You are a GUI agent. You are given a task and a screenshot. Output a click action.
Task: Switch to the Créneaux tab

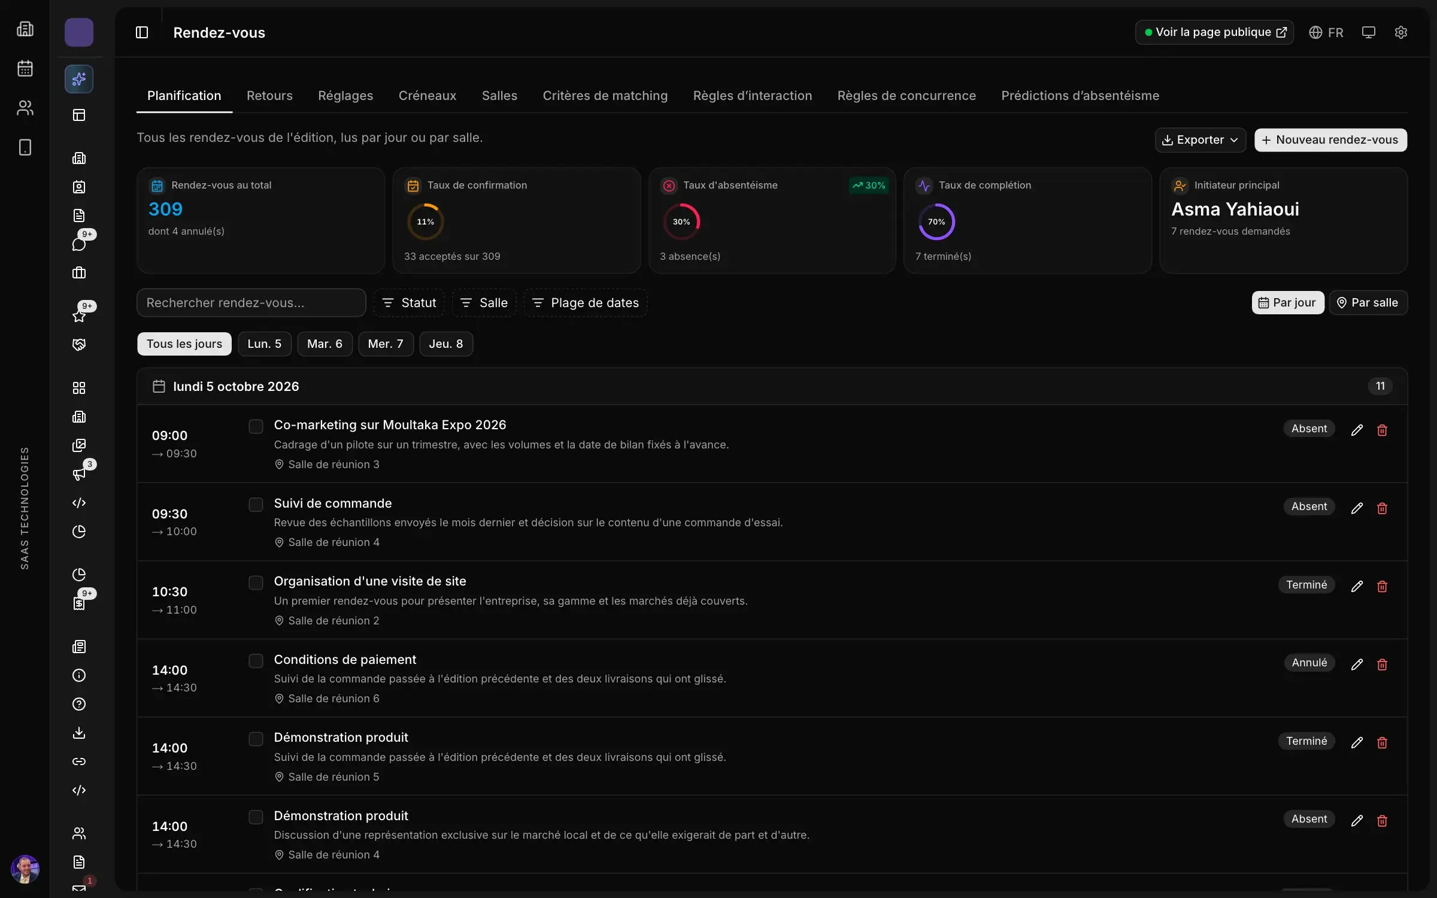pos(428,96)
